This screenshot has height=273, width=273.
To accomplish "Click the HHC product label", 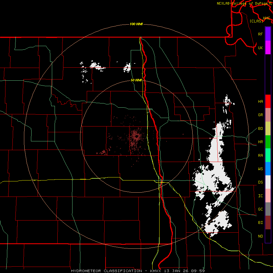I will (x=266, y=18).
